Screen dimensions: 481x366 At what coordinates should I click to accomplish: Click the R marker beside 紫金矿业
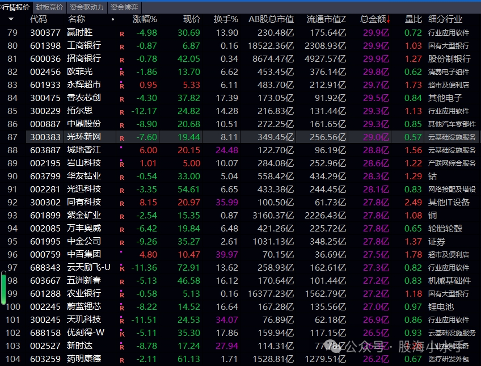[122, 217]
